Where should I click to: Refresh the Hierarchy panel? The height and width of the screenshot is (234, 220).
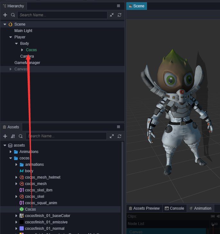119,15
